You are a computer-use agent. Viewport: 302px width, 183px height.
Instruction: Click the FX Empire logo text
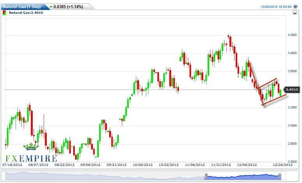pyautogui.click(x=31, y=158)
